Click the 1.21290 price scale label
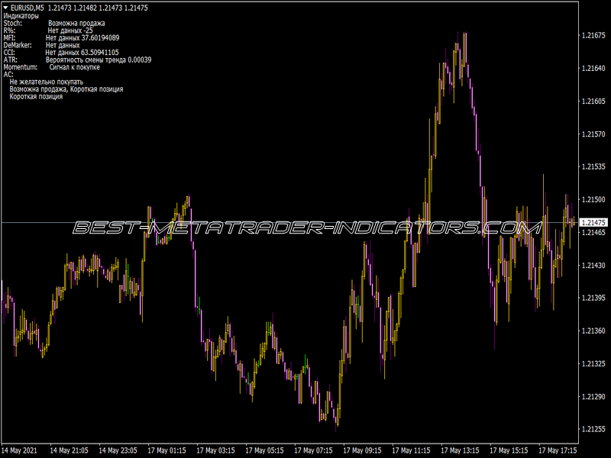 click(x=593, y=396)
